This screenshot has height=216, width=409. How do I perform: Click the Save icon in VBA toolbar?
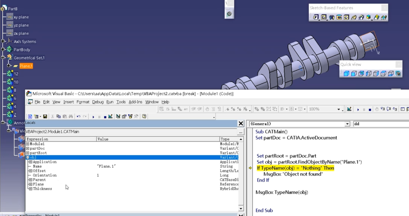point(45,116)
